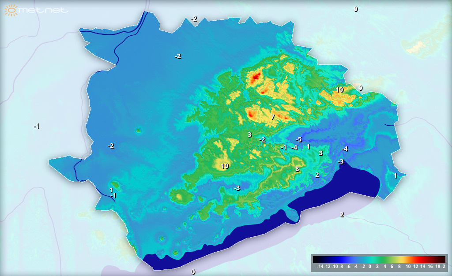This screenshot has height=276, width=452.
Task: Click the 0 mark on the legend scale
Action: [x=370, y=267]
